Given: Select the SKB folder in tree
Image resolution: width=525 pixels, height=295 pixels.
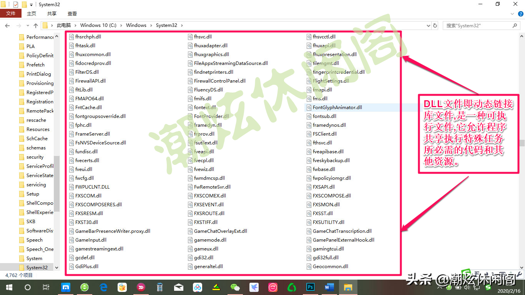Looking at the screenshot, I should pyautogui.click(x=31, y=221).
